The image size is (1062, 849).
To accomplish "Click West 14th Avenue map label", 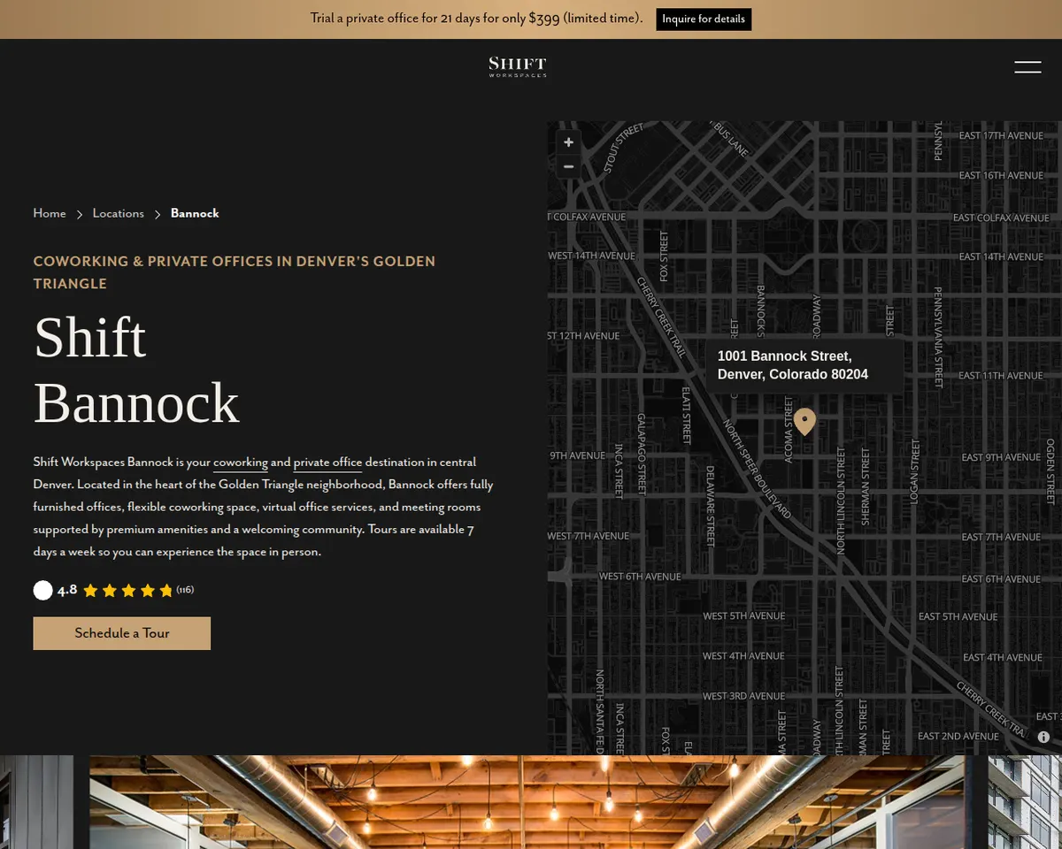I will click(x=591, y=256).
